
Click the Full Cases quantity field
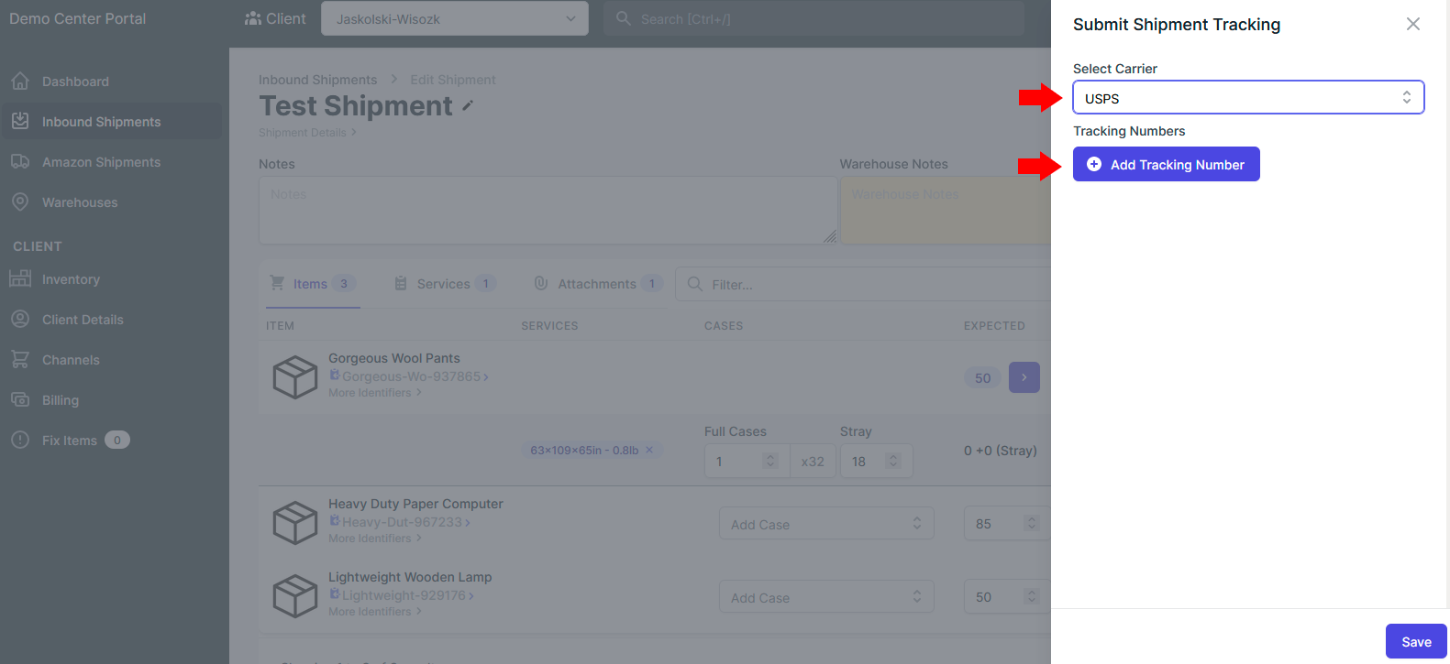746,461
